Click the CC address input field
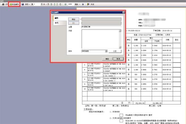The width and height of the screenshot is (186, 124). pos(101,23)
